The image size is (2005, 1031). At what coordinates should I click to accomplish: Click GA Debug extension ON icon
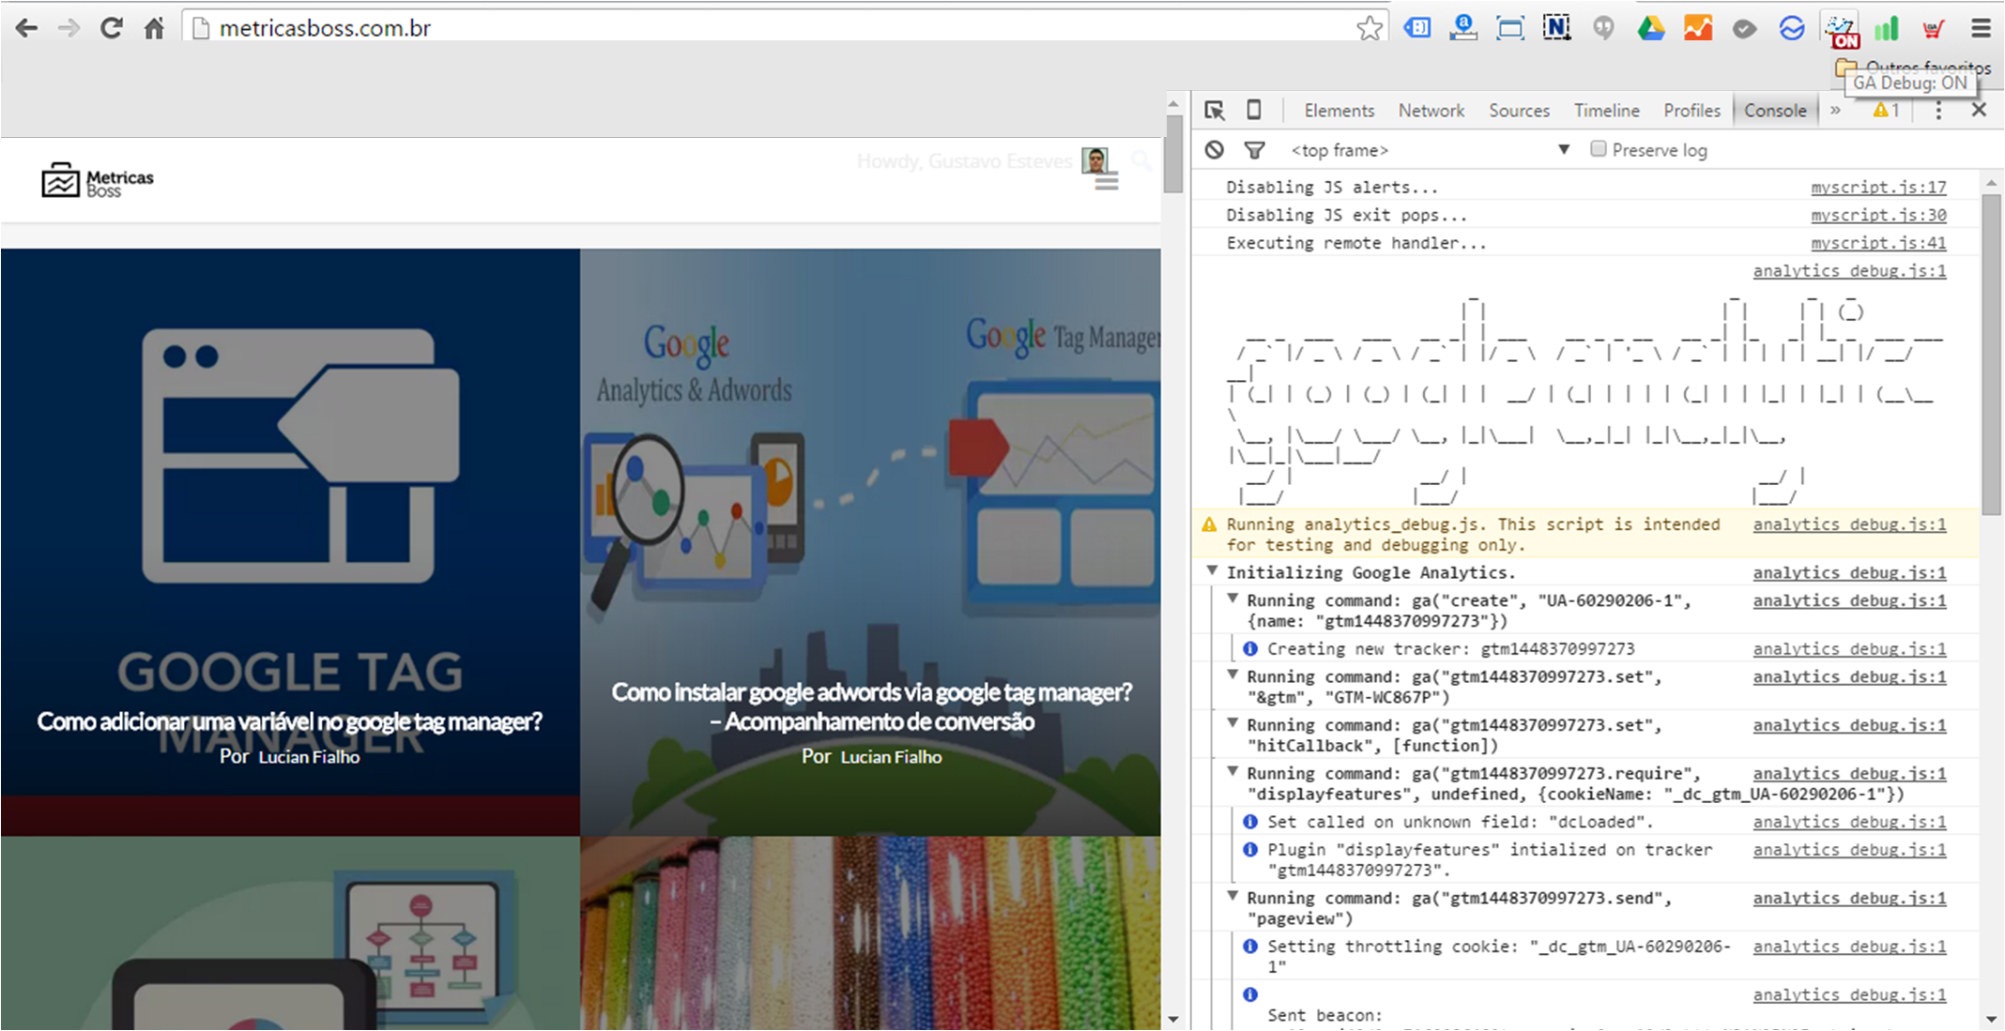[1841, 29]
